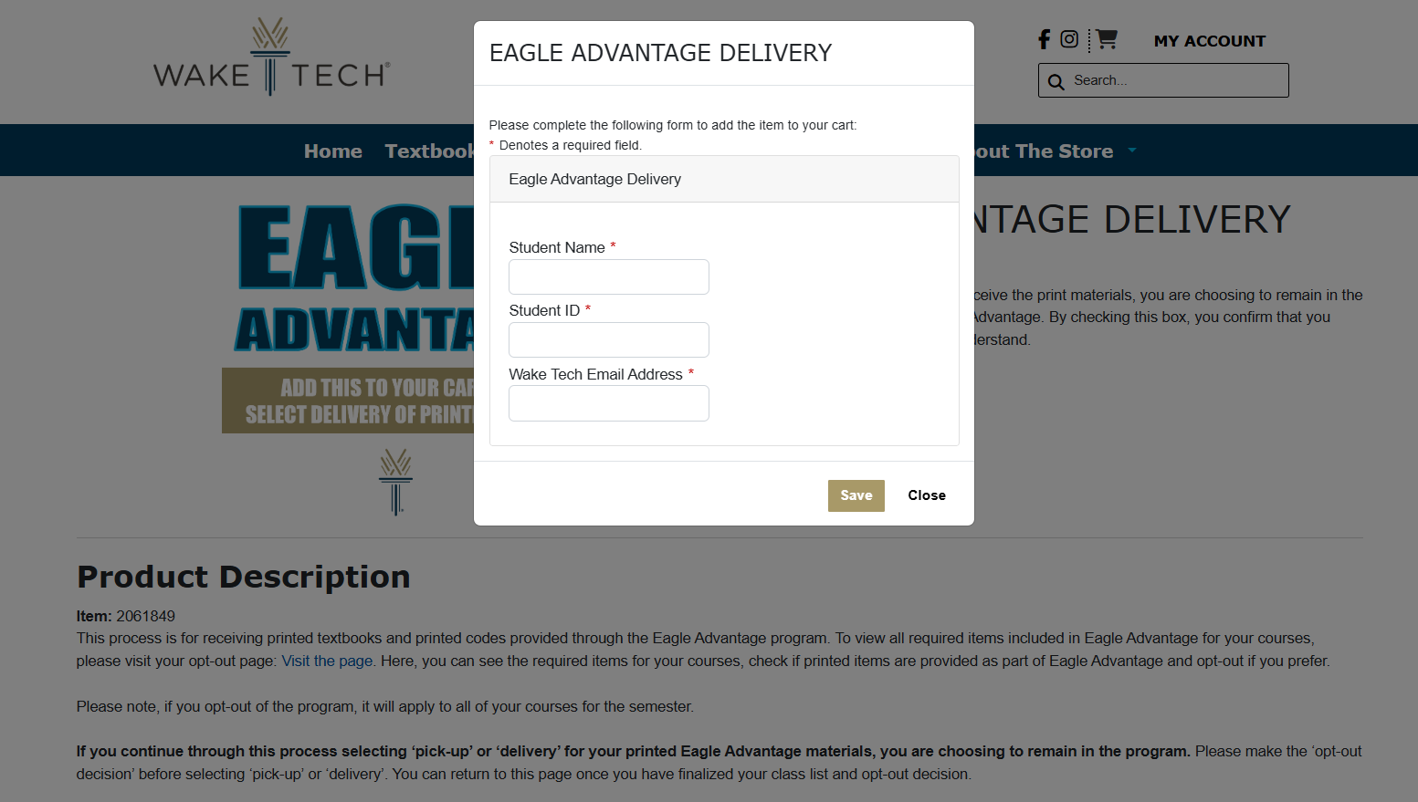Open the Textbooks menu item
Viewport: 1418px width, 802px height.
click(x=428, y=151)
